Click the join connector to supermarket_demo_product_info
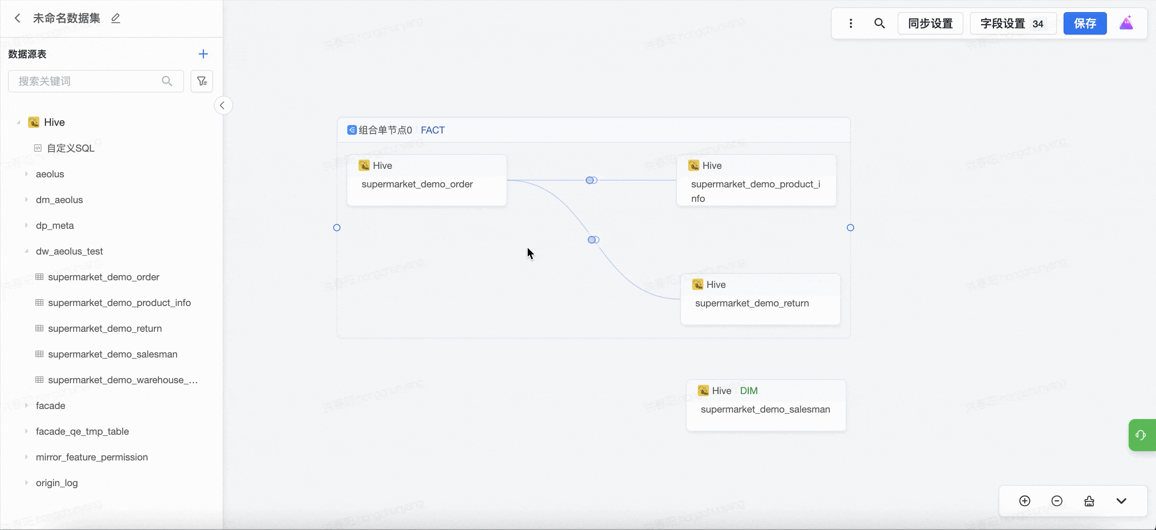Image resolution: width=1156 pixels, height=530 pixels. 591,181
